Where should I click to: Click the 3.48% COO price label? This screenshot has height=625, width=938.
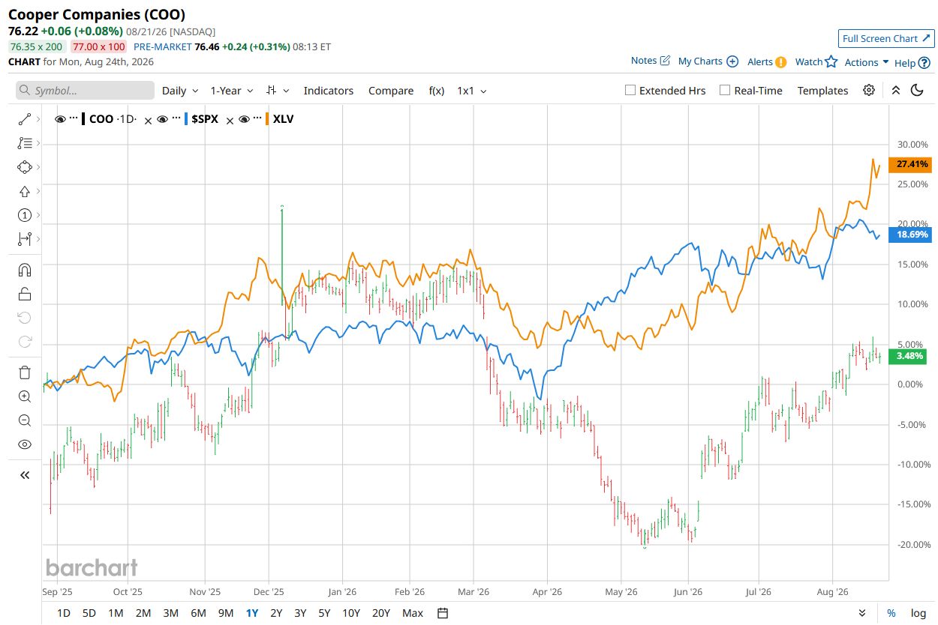[x=909, y=356]
